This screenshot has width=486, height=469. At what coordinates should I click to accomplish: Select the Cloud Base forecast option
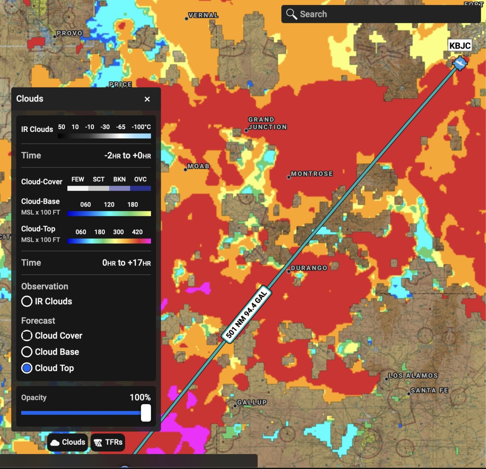(50, 352)
